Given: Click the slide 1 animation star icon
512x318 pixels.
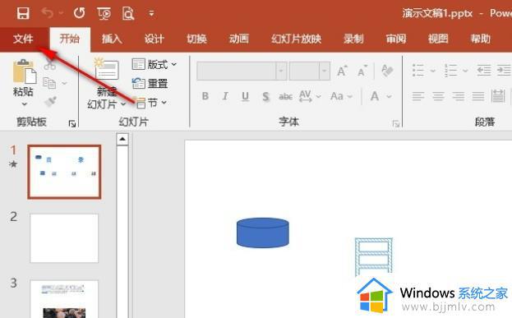Looking at the screenshot, I should pyautogui.click(x=13, y=164).
